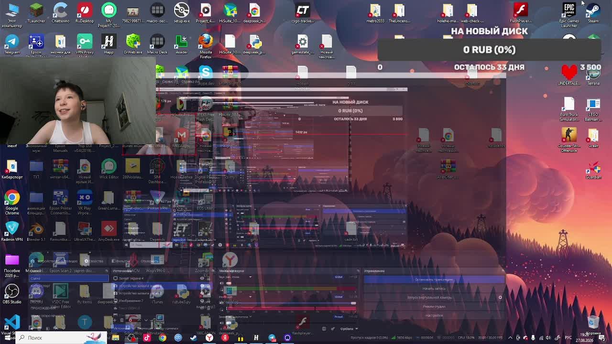Select the VPN Proxy Master icon

(85, 45)
